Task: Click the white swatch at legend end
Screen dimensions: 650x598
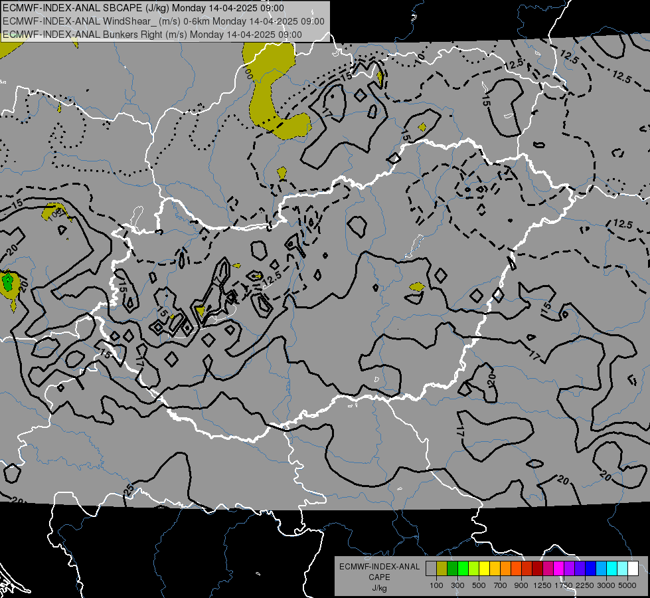Action: [633, 568]
